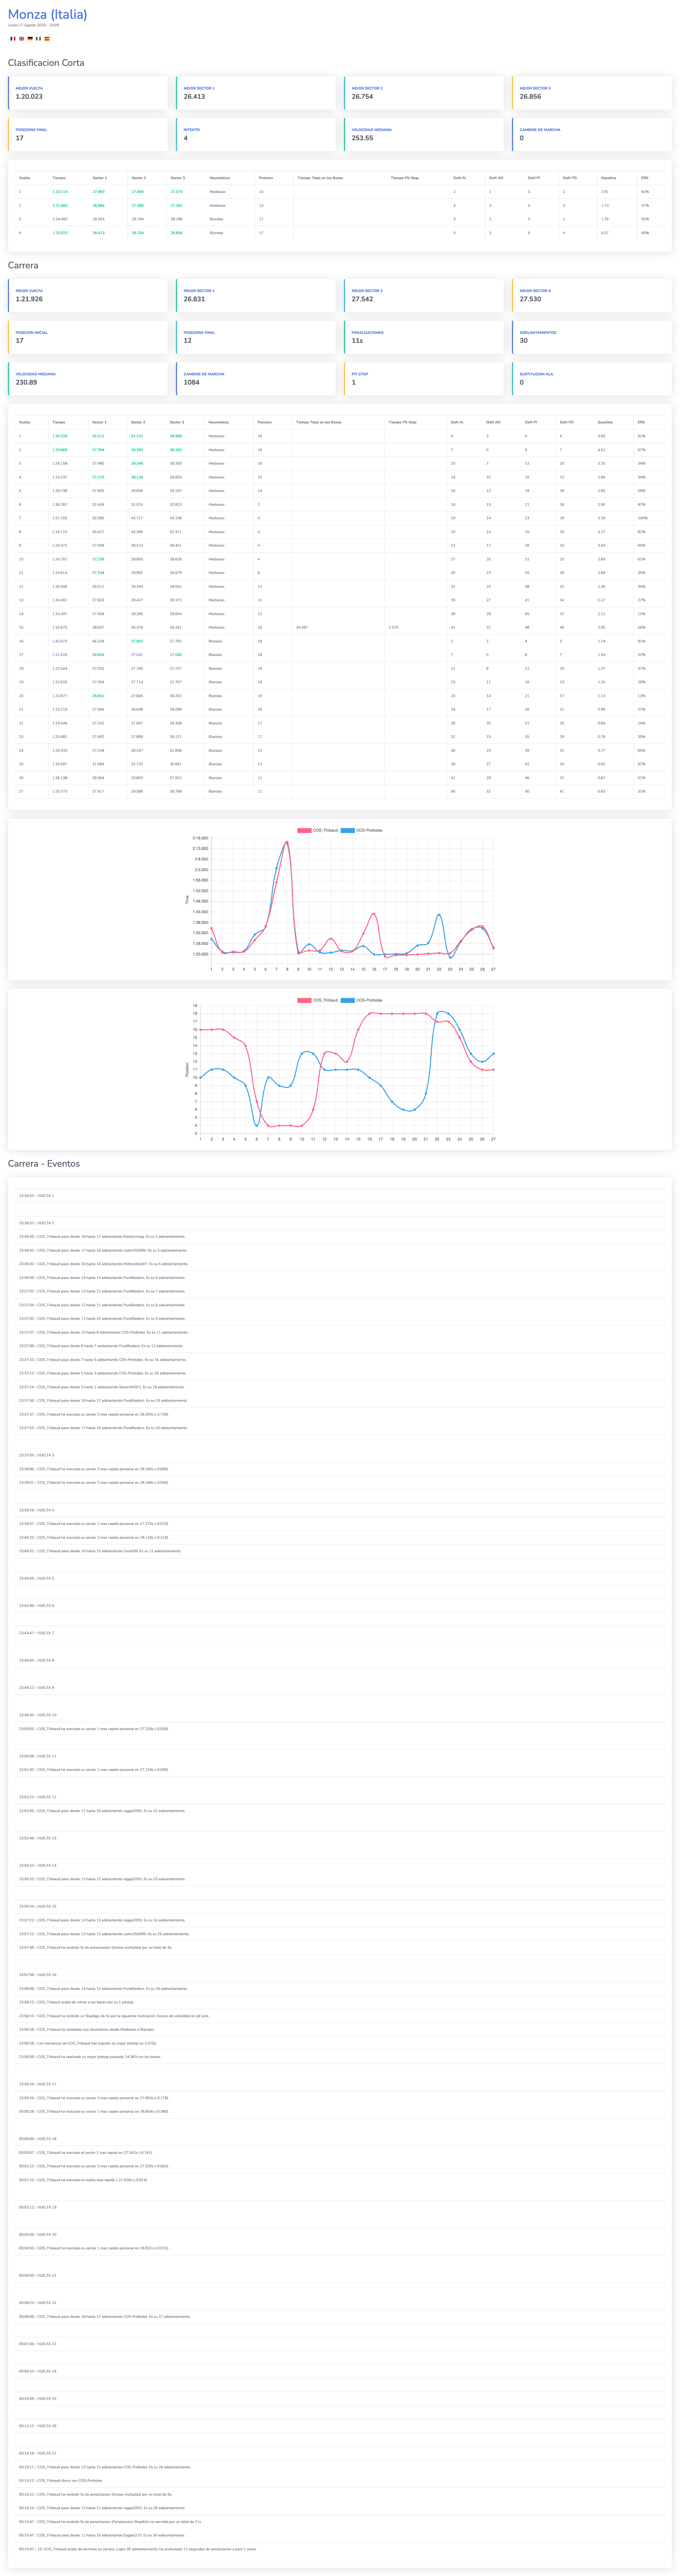Select the Mejor Vuelta 1.20.023 card
The width and height of the screenshot is (680, 2576).
(x=88, y=93)
